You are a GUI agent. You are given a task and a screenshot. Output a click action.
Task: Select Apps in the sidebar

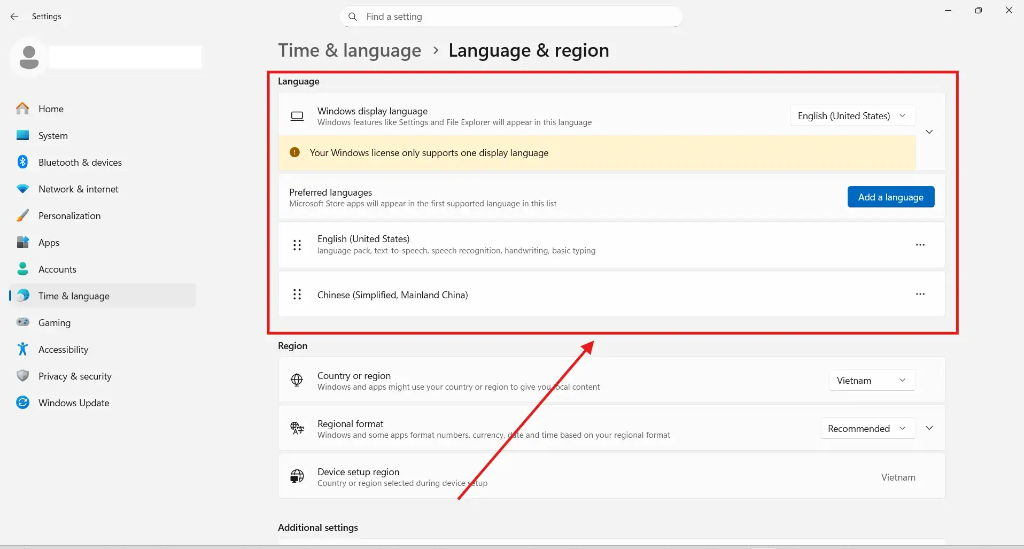click(49, 243)
